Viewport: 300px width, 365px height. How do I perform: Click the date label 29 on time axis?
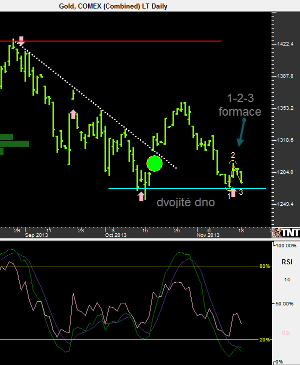(x=17, y=230)
